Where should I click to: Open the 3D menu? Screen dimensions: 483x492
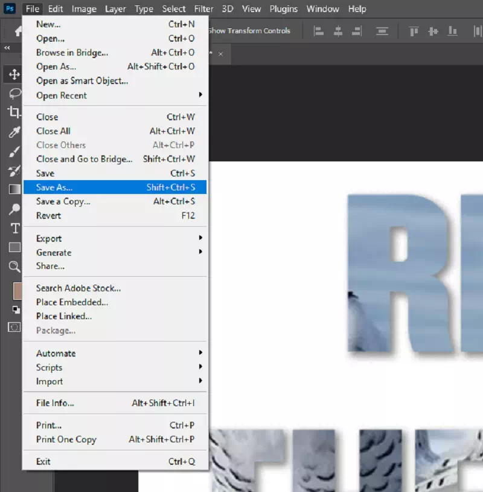228,9
